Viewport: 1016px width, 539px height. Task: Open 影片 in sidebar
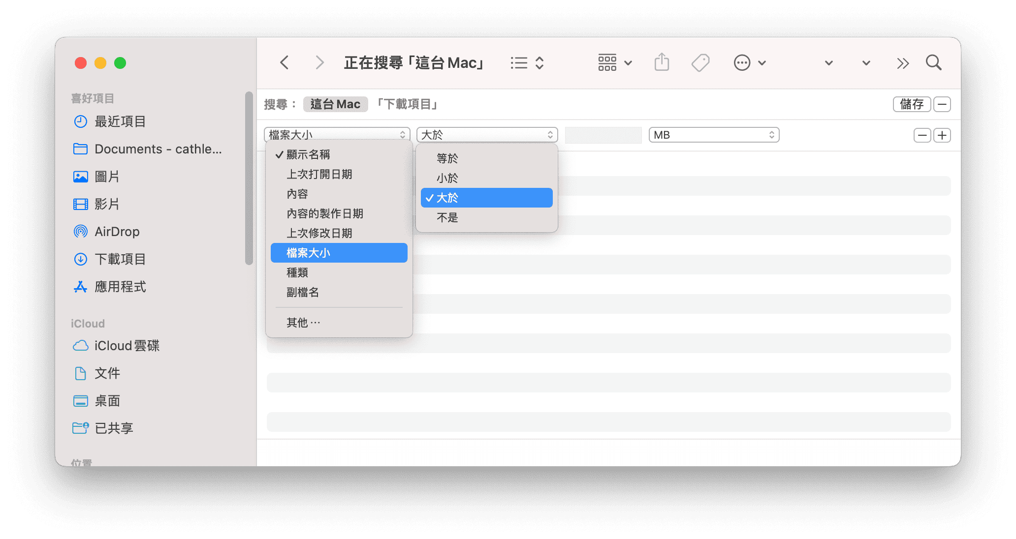(x=96, y=204)
